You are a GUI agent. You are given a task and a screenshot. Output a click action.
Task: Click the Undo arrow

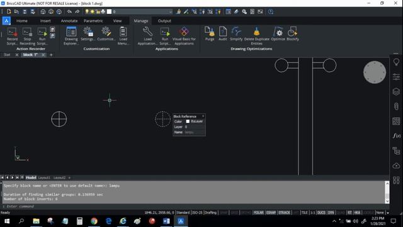(69, 11)
